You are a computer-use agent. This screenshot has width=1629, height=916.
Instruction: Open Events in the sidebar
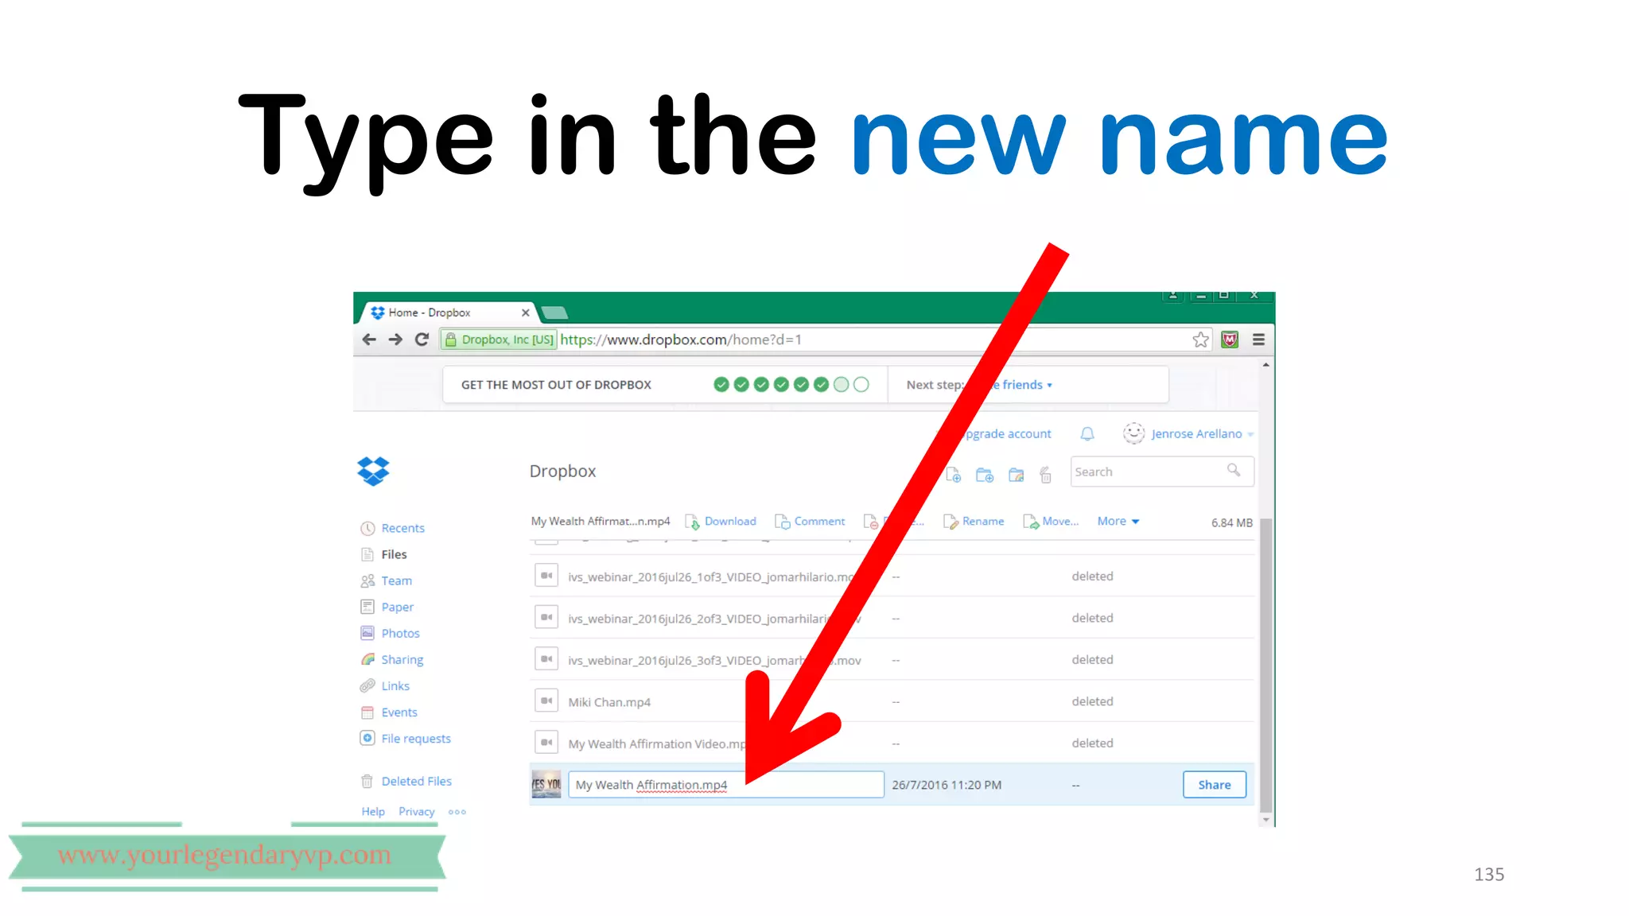point(389,712)
